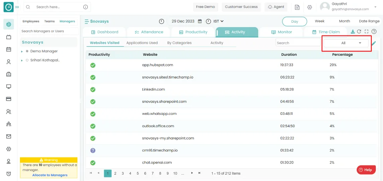
Task: Open the calendar sidebar icon
Action: (x=8, y=49)
